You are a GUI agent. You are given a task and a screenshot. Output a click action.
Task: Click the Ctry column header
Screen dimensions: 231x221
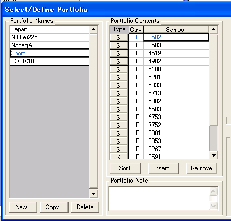coord(136,29)
